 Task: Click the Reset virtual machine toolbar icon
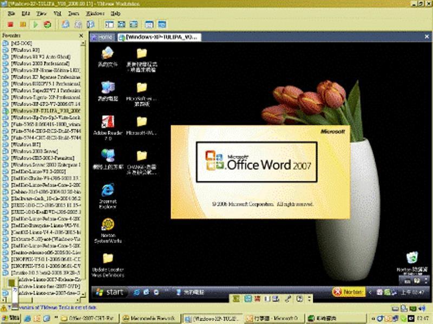pyautogui.click(x=48, y=24)
